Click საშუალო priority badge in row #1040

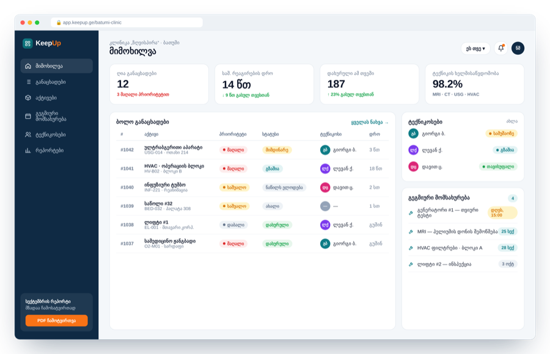pyautogui.click(x=234, y=187)
